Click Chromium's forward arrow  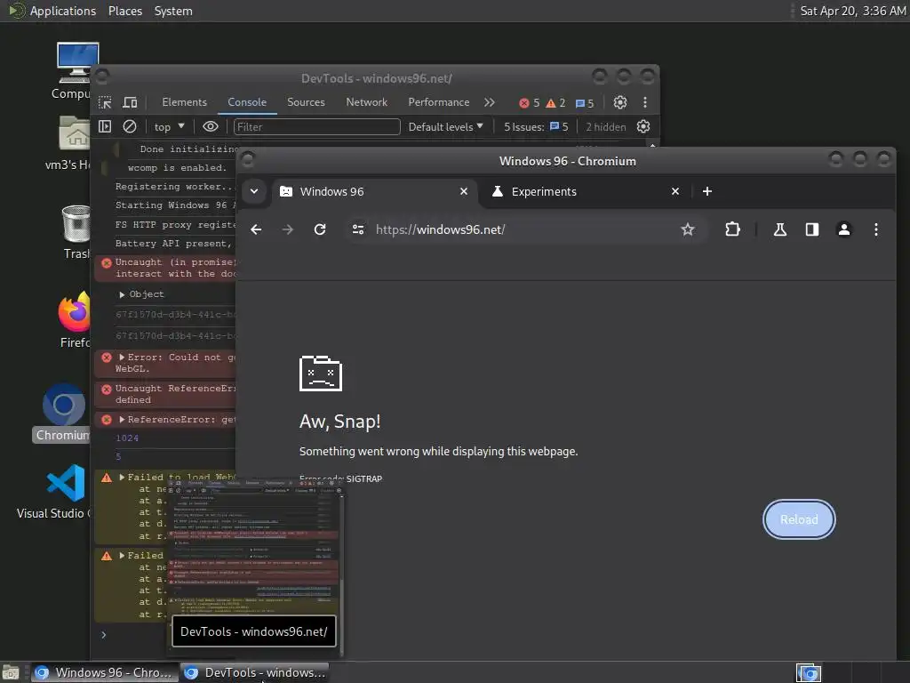(x=287, y=229)
